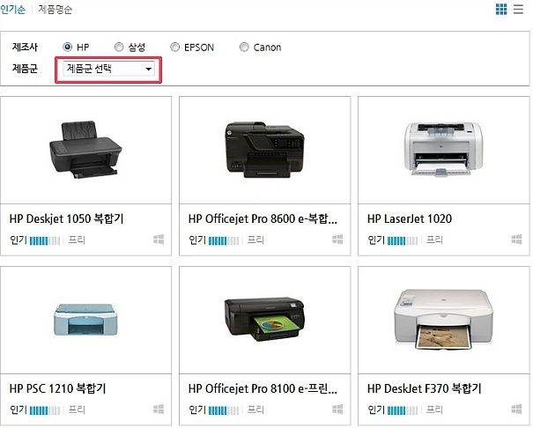The height and width of the screenshot is (428, 533).
Task: Click HP PSC 1210 printer image
Action: (x=85, y=320)
